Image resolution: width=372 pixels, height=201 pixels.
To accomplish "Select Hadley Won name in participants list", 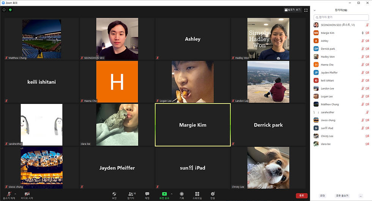I will tap(328, 57).
